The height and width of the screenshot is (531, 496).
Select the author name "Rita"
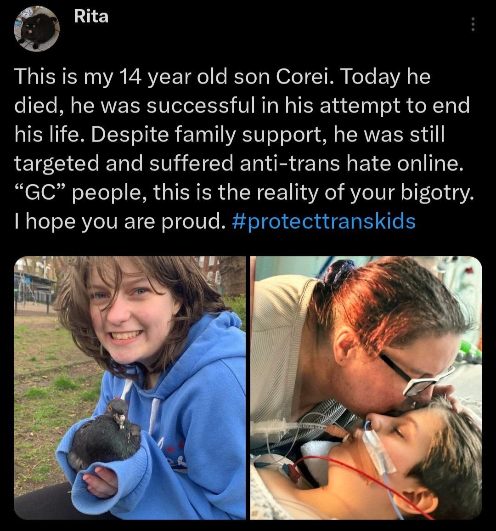(91, 16)
